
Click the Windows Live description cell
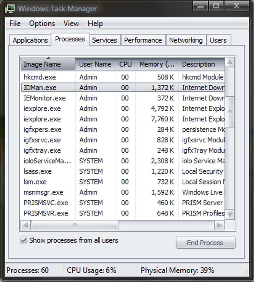click(x=203, y=192)
